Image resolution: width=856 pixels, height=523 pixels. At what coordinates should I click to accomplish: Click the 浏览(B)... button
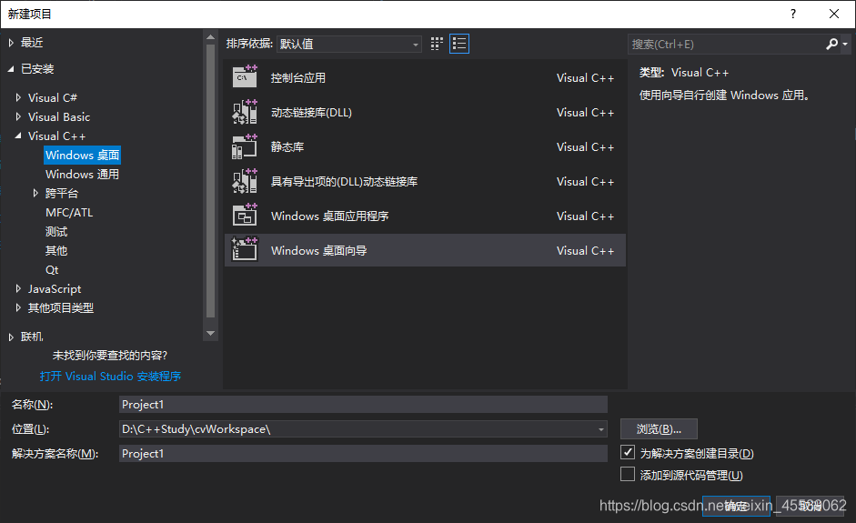(x=659, y=429)
